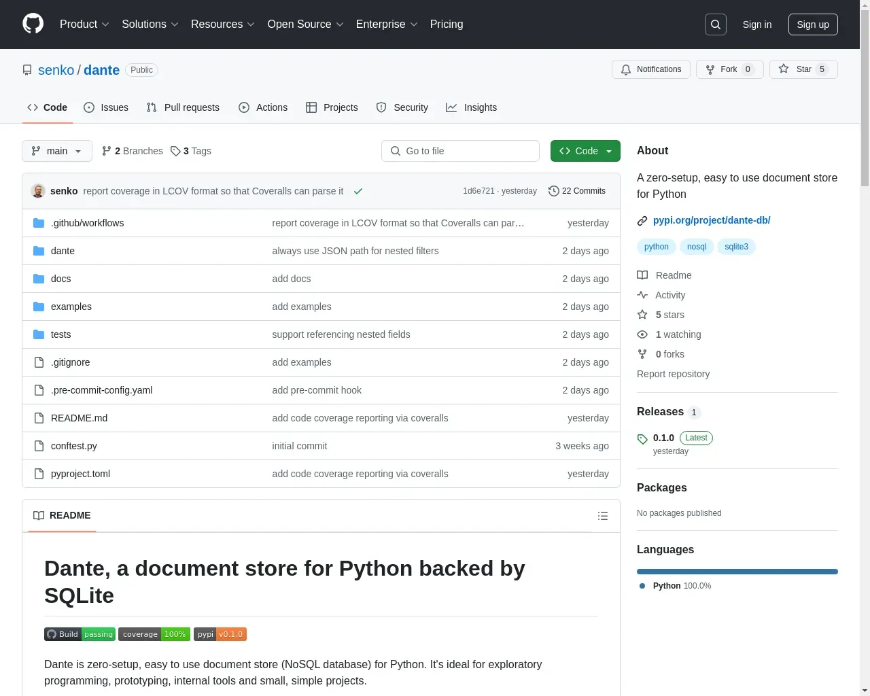
Task: Open 'always use JSON path' commit message
Action: pos(355,251)
